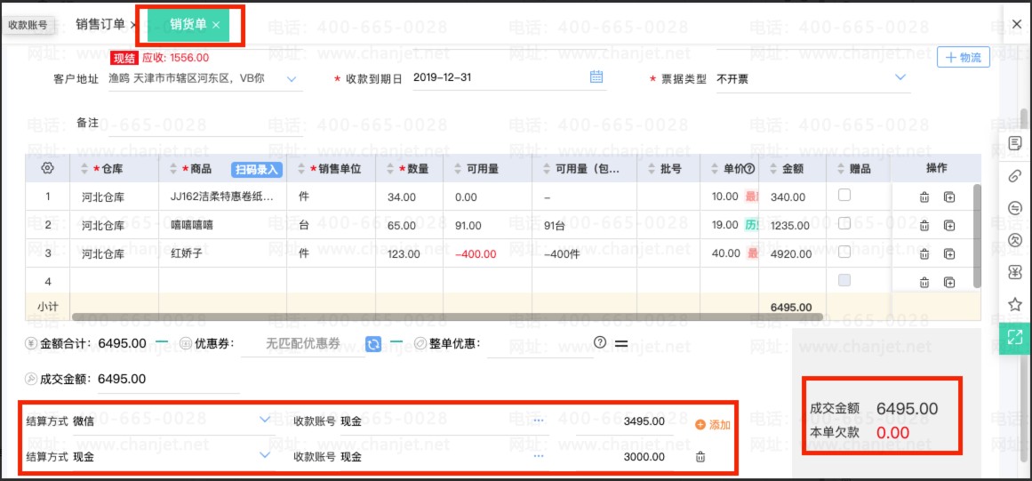Expand 结算方式 微信 dropdown
The width and height of the screenshot is (1032, 481).
(x=265, y=419)
